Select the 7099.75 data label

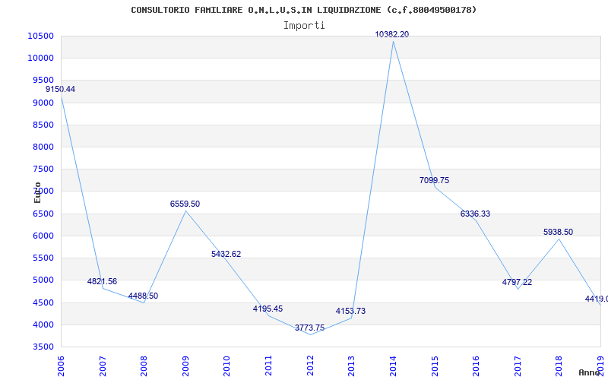click(x=434, y=180)
